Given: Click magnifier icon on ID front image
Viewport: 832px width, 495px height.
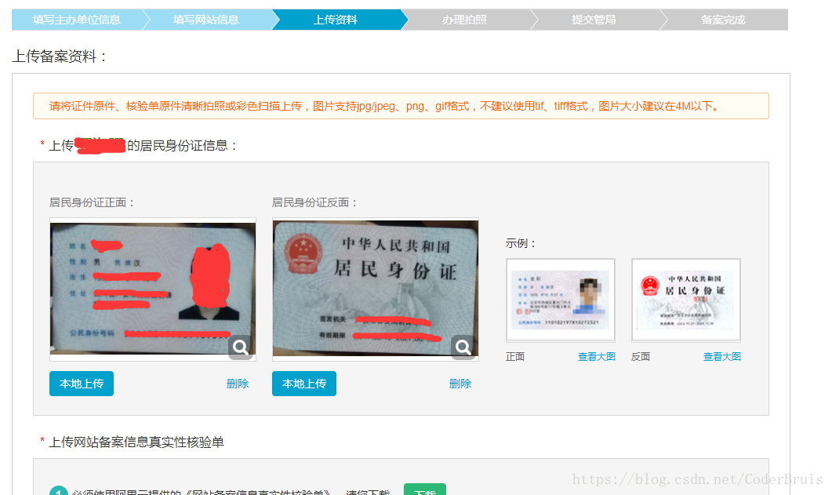Looking at the screenshot, I should click(241, 348).
